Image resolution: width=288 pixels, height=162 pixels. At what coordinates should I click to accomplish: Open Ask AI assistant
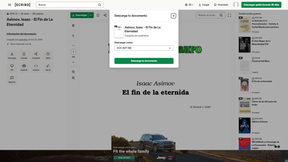pyautogui.click(x=48, y=67)
